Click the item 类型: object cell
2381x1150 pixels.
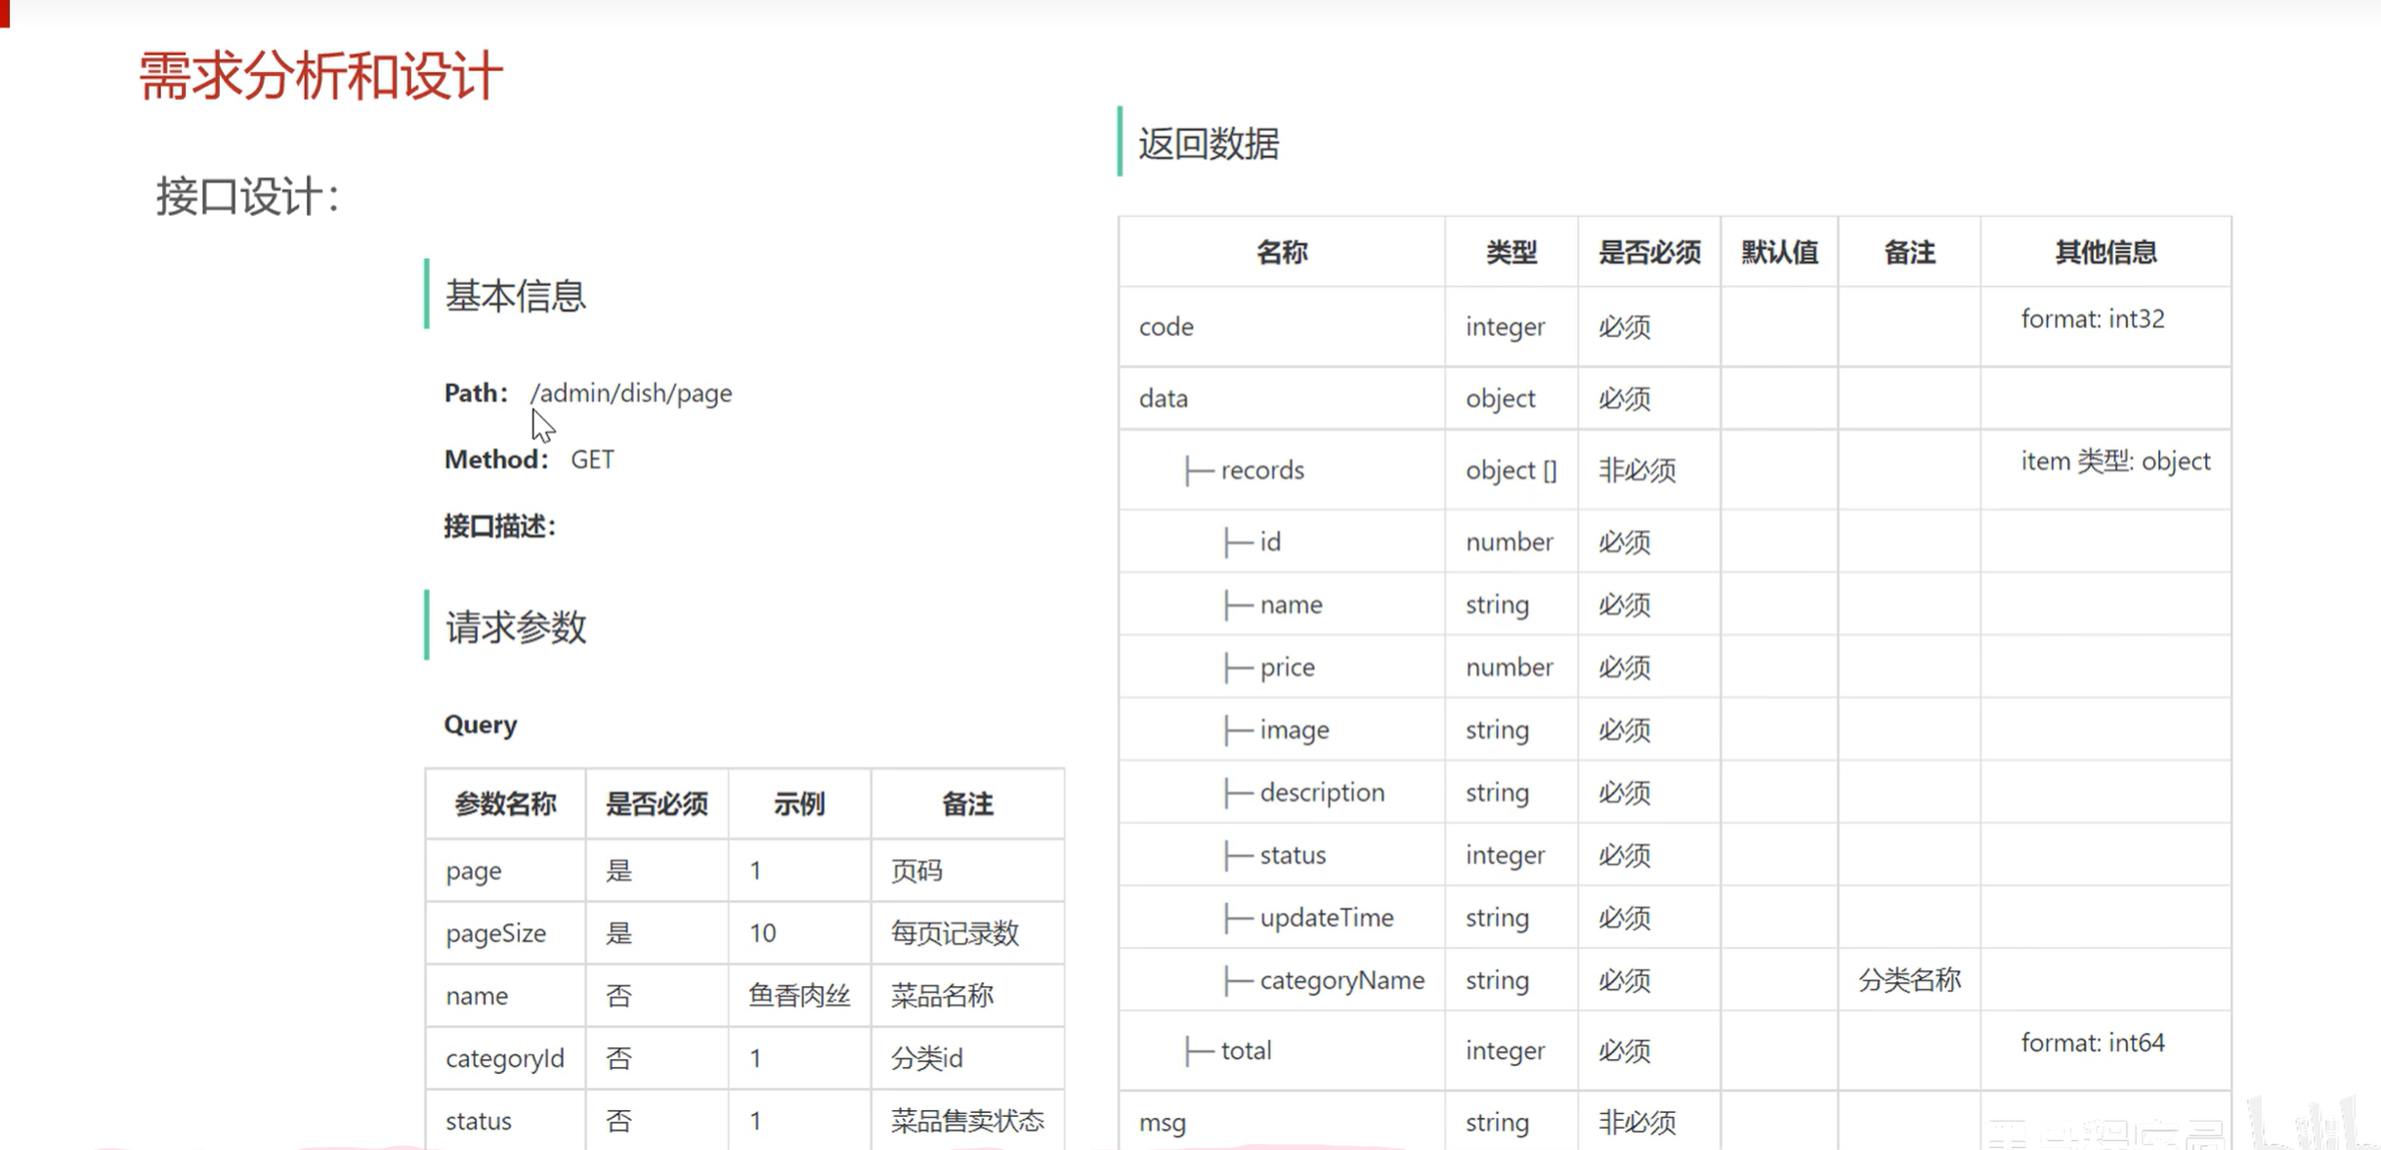2114,461
